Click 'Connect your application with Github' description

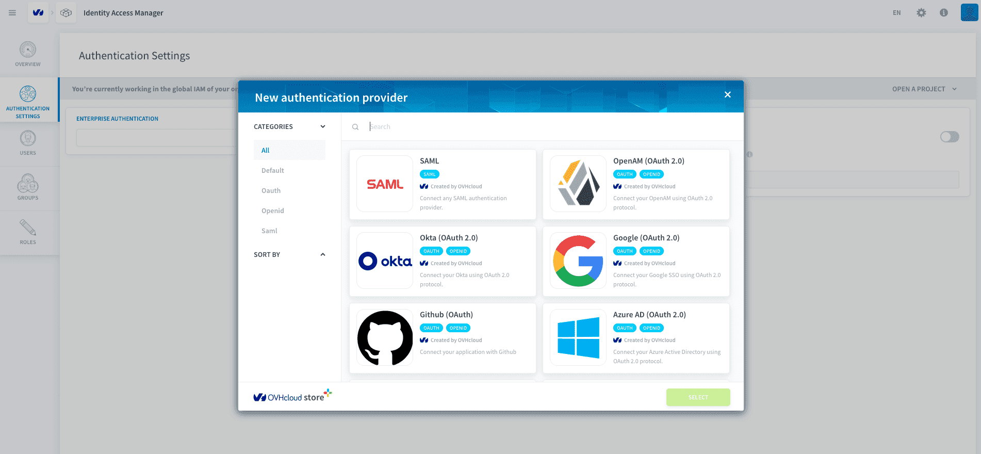[x=468, y=352]
